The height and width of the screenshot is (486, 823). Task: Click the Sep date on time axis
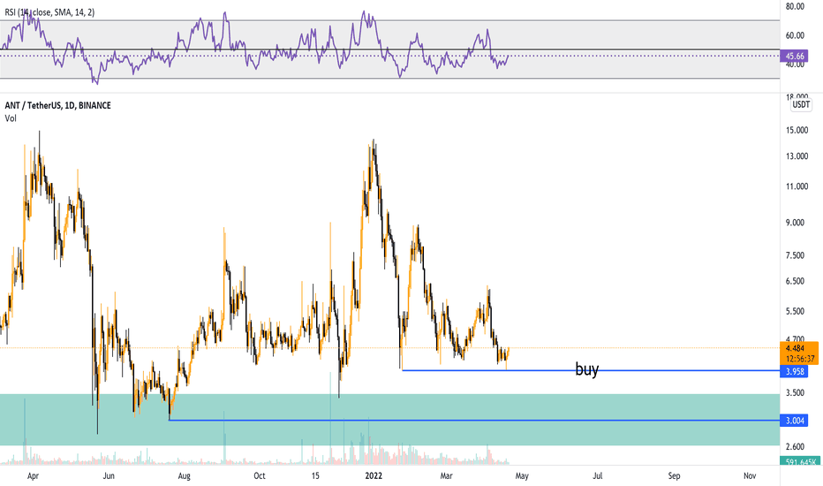pyautogui.click(x=674, y=476)
